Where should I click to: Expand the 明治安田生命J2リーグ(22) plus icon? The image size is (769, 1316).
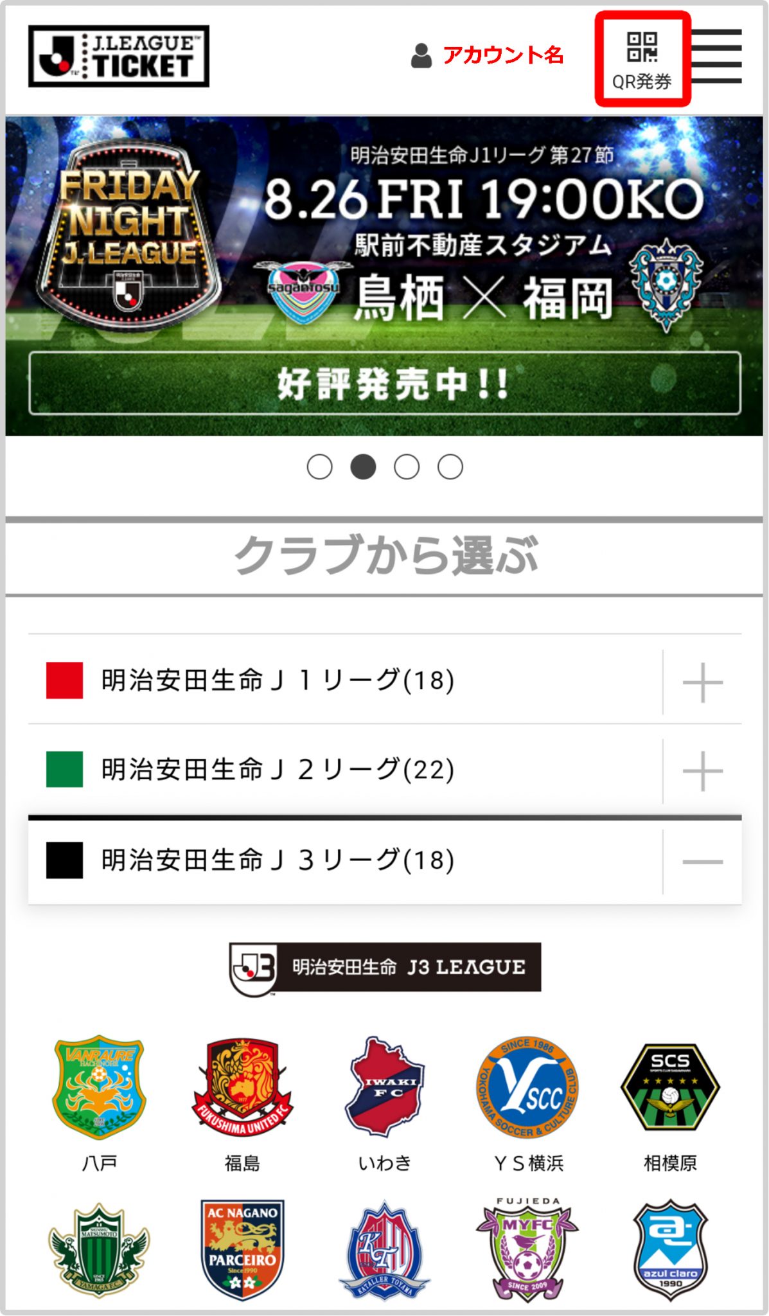point(703,770)
